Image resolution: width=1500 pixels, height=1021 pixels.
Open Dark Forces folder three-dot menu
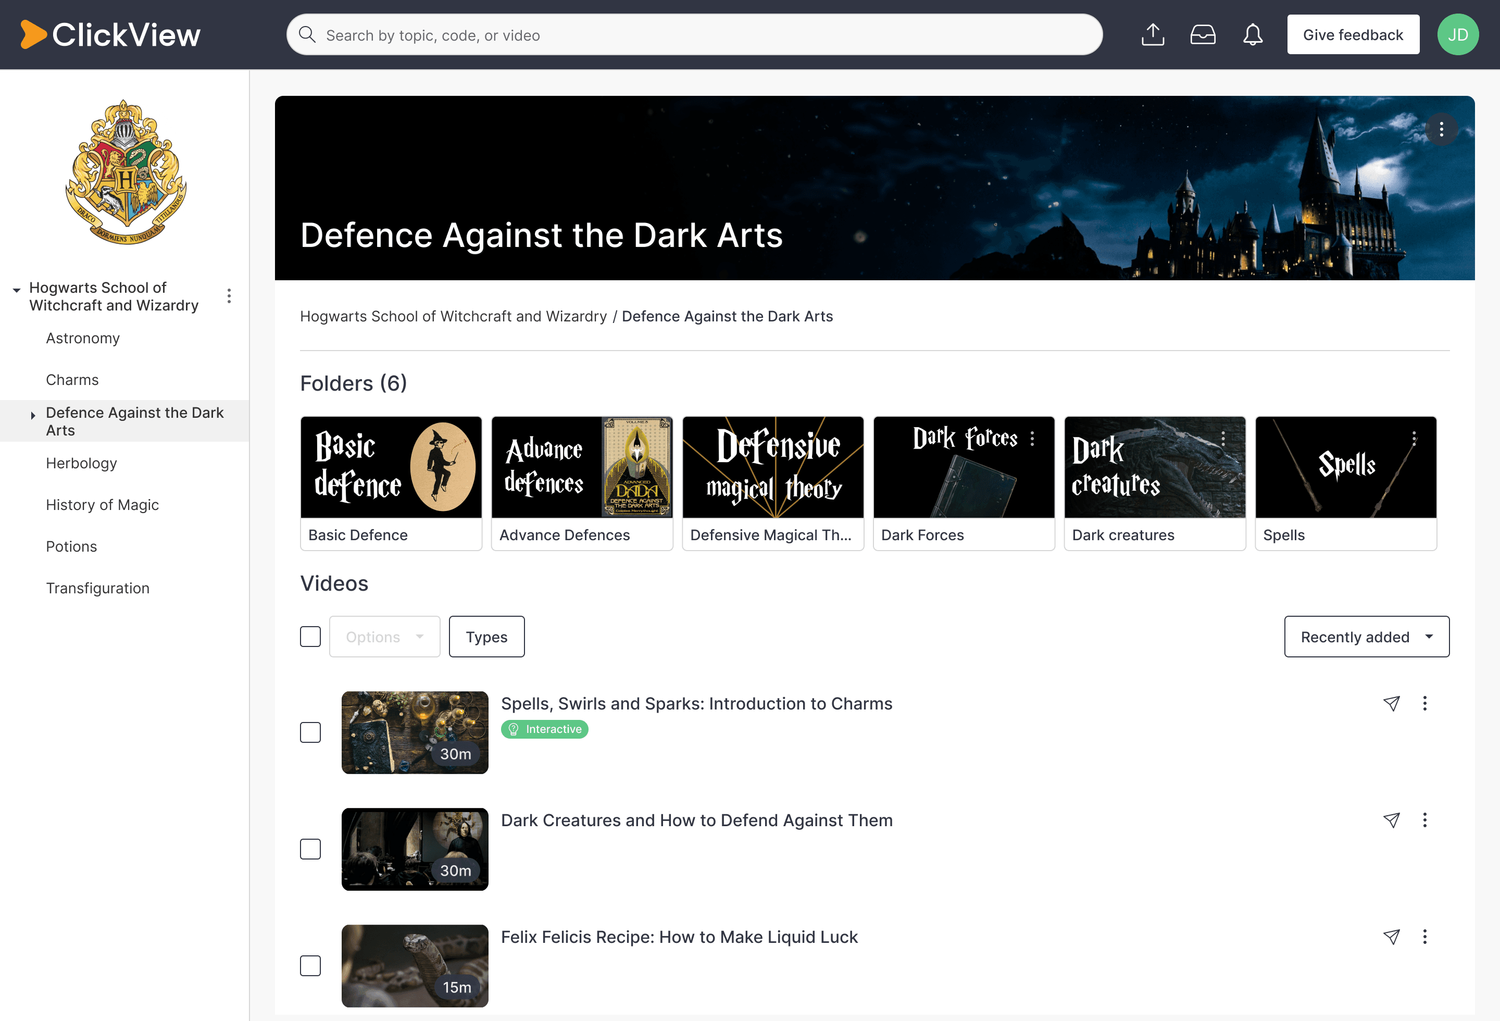(x=1033, y=439)
